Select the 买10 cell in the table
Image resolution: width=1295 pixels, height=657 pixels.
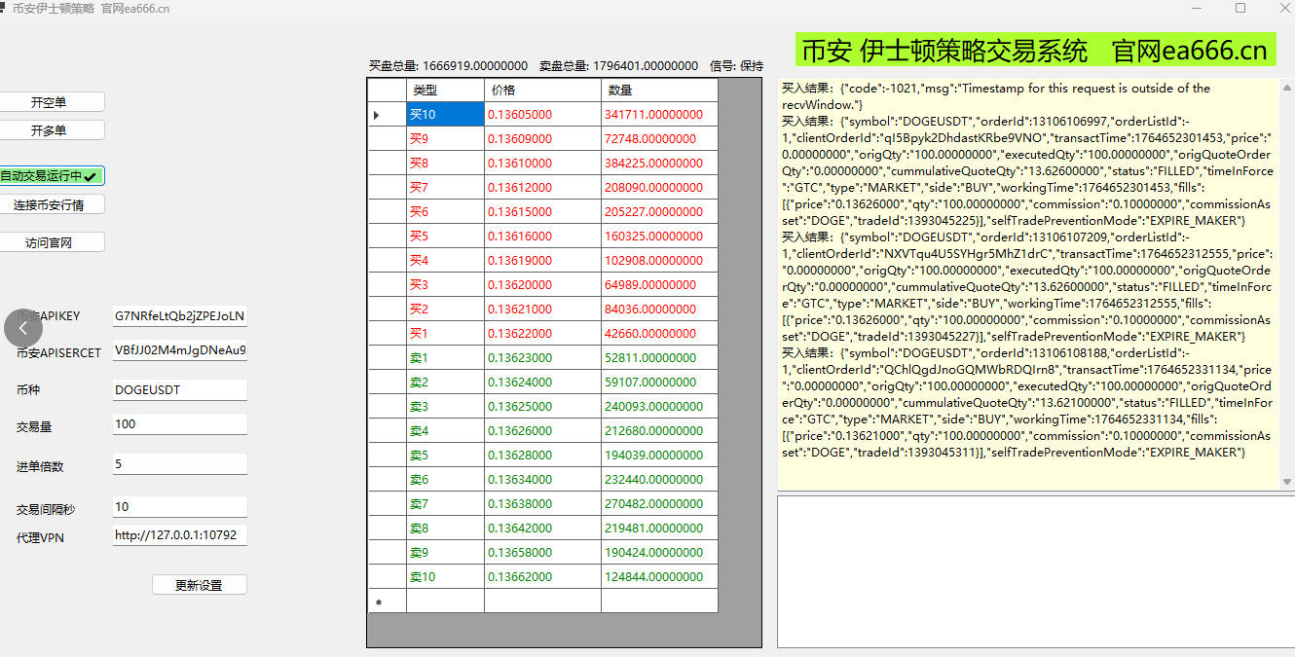(x=445, y=115)
